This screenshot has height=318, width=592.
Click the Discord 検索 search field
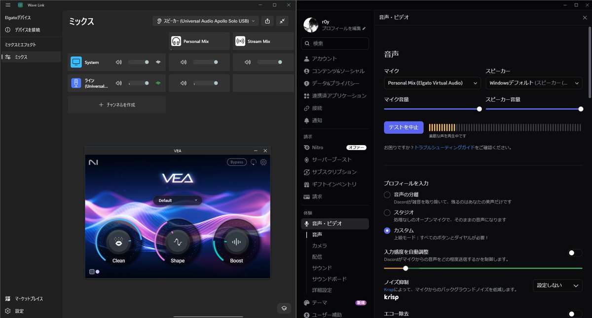coord(335,43)
